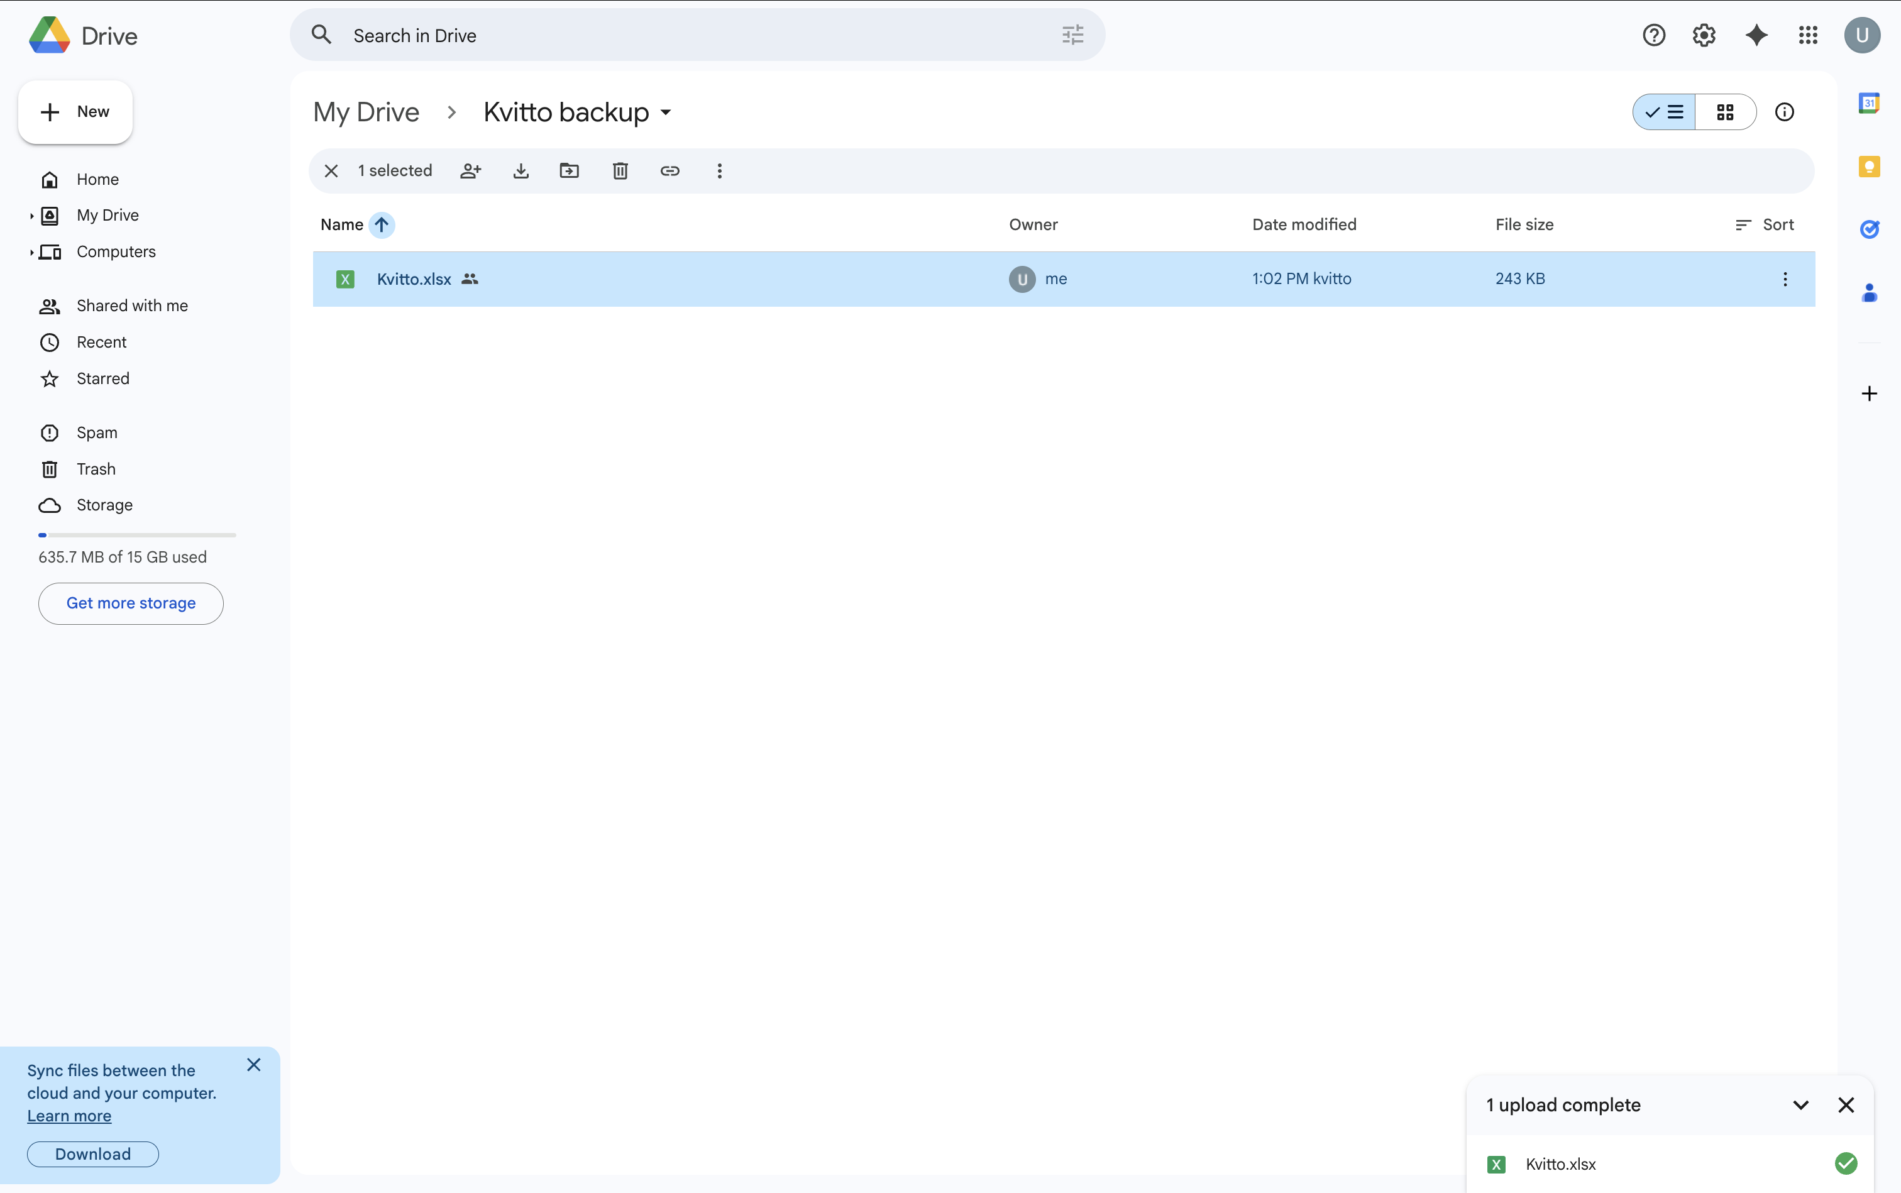Toggle the file details info panel

(x=1784, y=112)
